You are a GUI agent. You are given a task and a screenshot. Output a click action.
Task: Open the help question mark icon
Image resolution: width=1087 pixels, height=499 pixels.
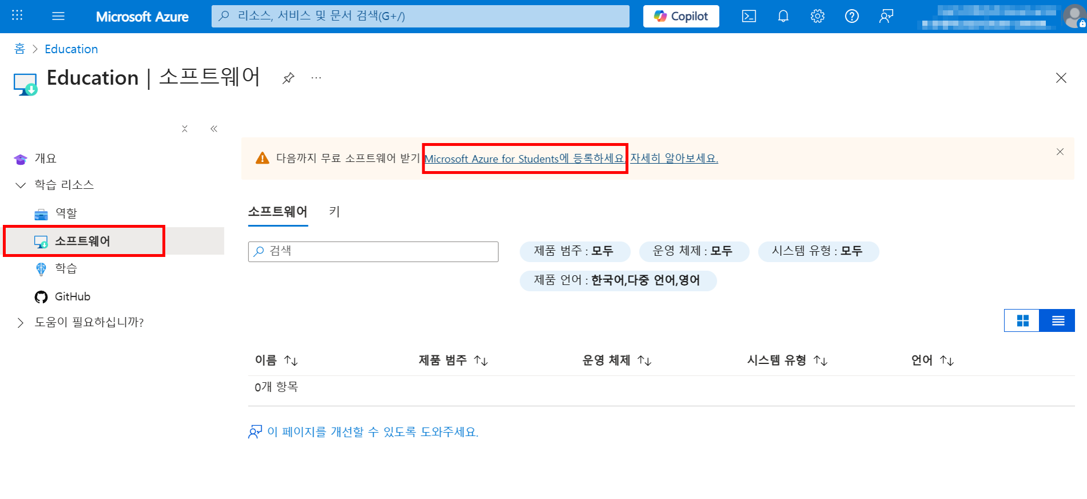(852, 16)
